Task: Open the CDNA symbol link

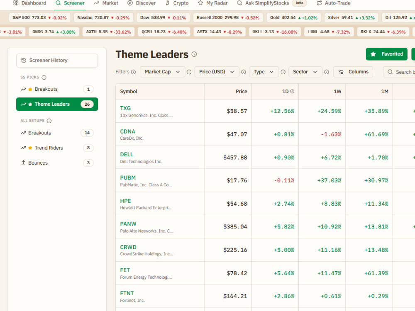Action: tap(127, 131)
